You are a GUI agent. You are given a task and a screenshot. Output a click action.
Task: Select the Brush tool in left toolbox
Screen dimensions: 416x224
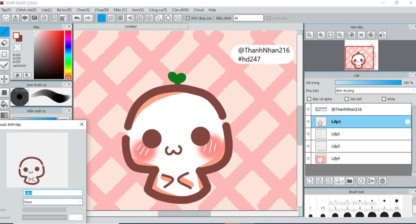[4, 32]
